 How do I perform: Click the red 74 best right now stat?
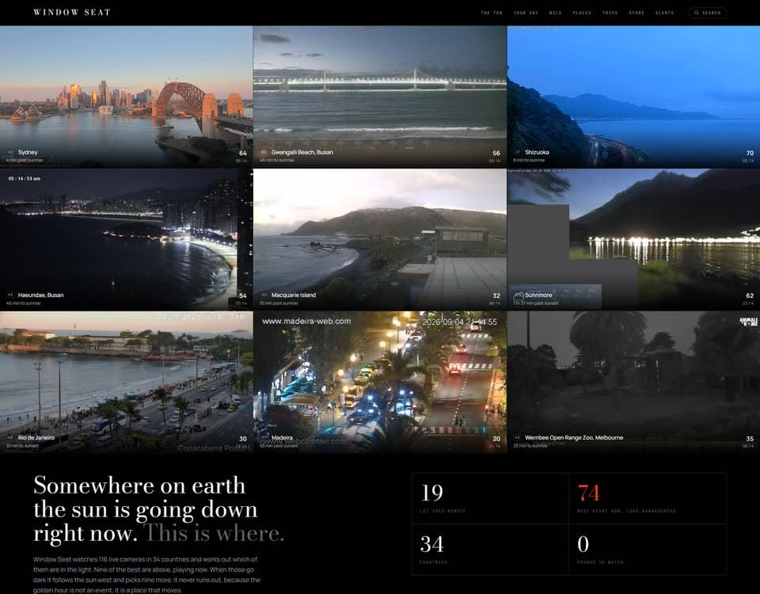pyautogui.click(x=648, y=498)
